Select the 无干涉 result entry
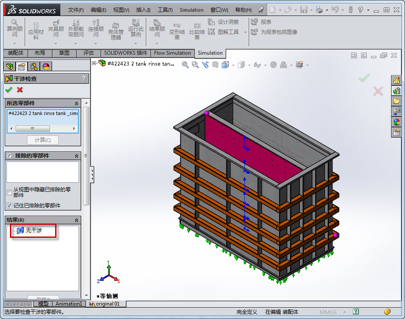Viewport: 405px width, 319px height. pyautogui.click(x=33, y=230)
